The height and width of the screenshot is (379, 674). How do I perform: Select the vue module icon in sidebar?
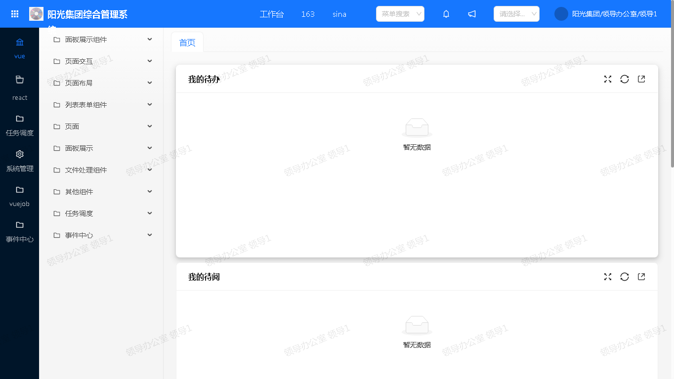pos(20,42)
